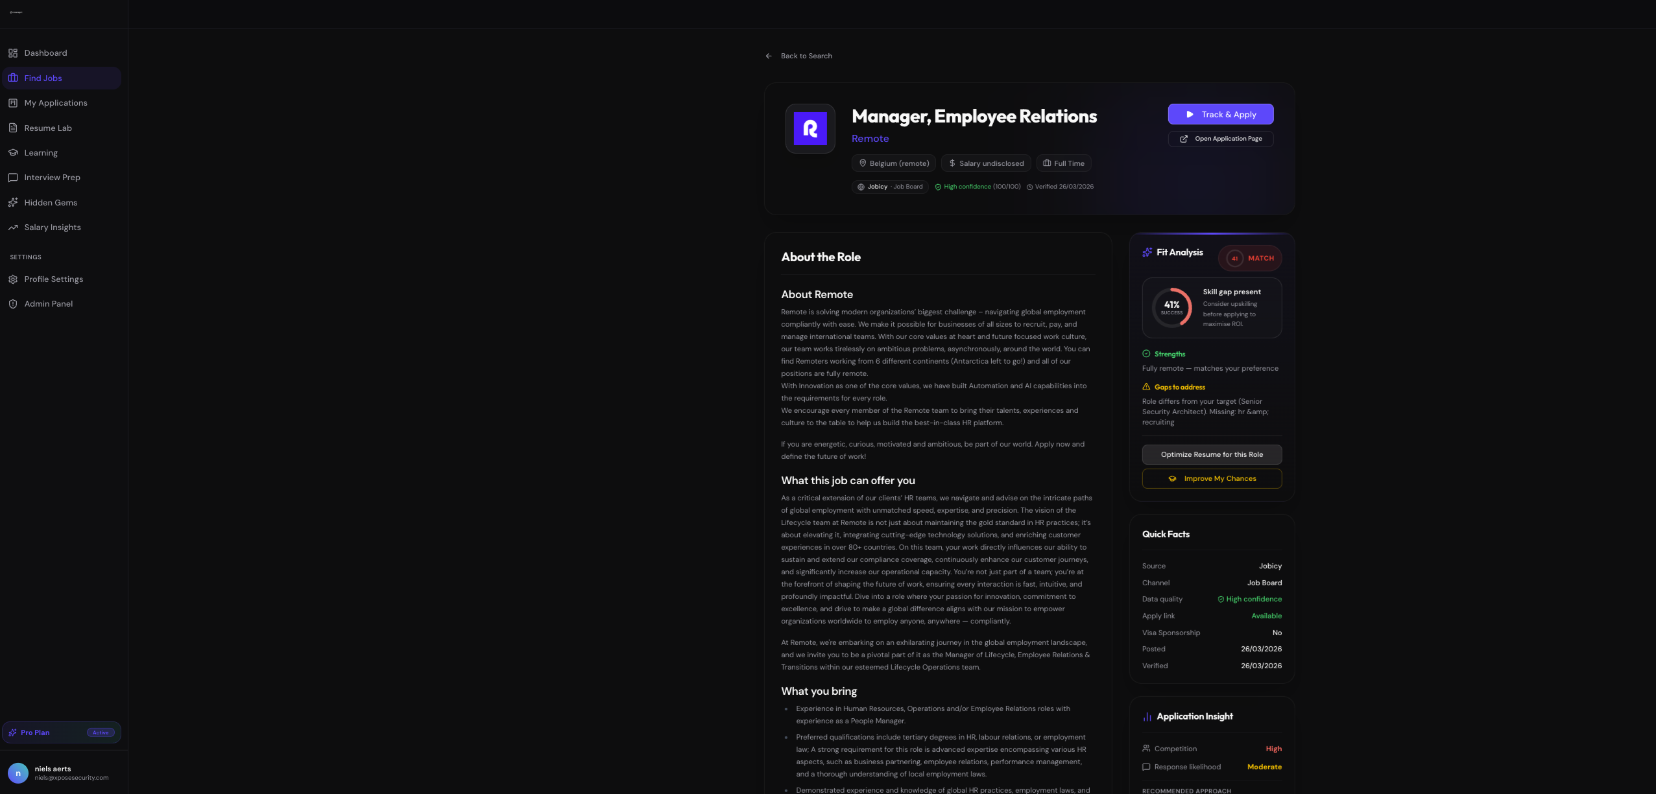
Task: Open Salary Insights trend icon
Action: [x=13, y=228]
